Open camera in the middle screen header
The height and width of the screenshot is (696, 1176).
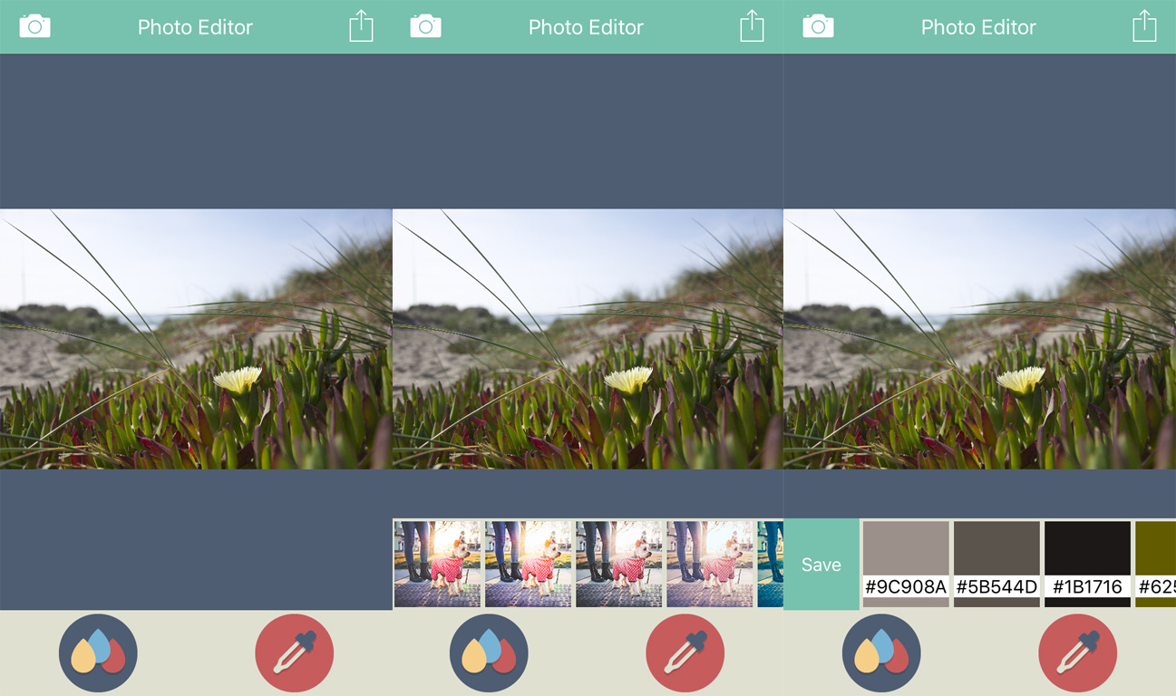point(425,25)
